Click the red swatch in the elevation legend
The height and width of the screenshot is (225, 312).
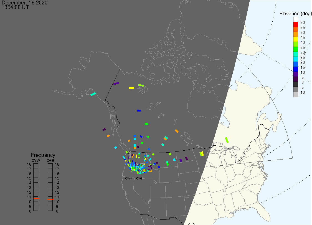tap(295, 24)
